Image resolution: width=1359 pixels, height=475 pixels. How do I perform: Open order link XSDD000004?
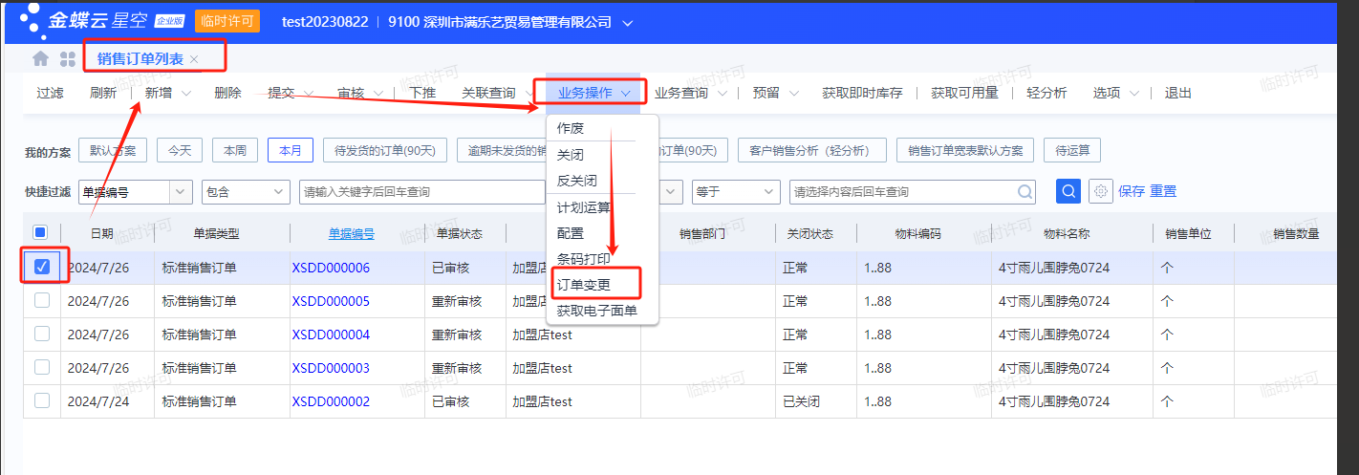(330, 335)
